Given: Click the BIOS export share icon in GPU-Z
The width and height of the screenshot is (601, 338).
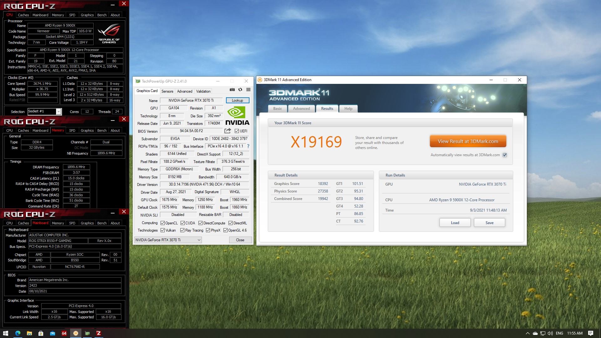Looking at the screenshot, I should click(228, 131).
